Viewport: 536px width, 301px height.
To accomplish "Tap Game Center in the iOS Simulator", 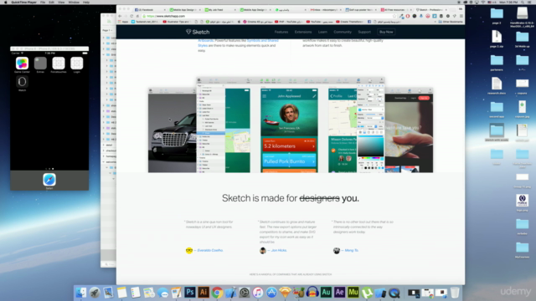I will tap(22, 64).
